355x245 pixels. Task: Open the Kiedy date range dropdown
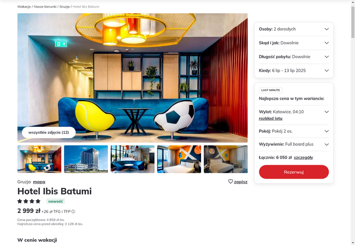[x=294, y=70]
